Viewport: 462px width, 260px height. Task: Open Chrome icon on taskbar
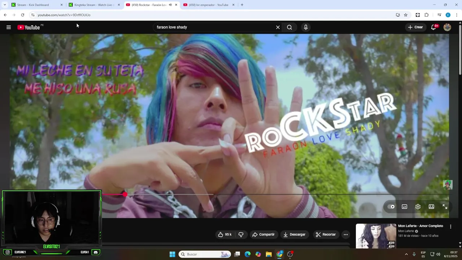[x=279, y=254]
